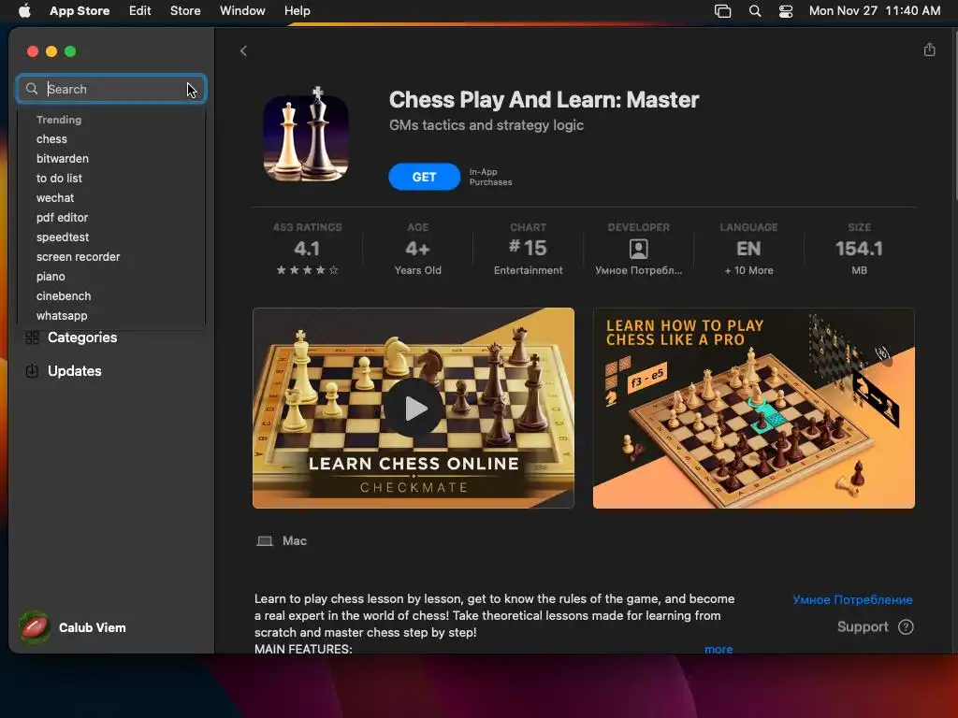This screenshot has height=718, width=958.
Task: Select trending search 'whatsapp'
Action: coord(62,316)
